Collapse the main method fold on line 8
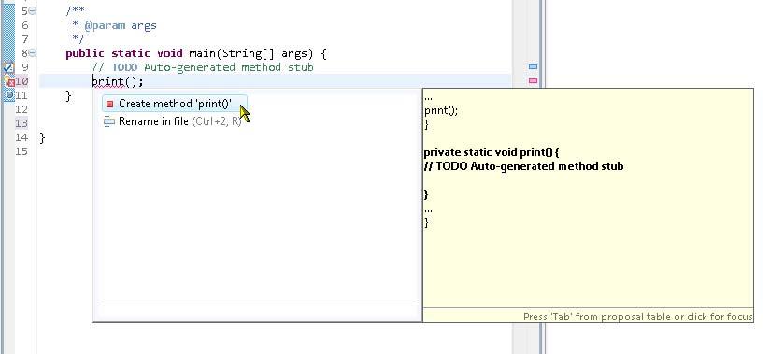Screen dimensions: 770x354 point(33,53)
